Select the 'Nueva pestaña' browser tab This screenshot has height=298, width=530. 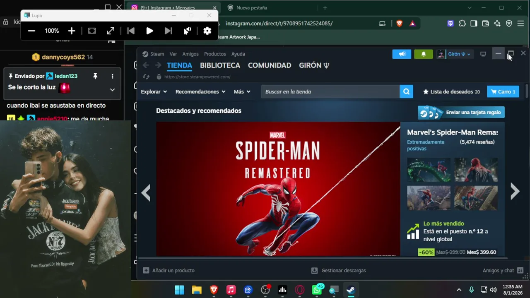(x=252, y=8)
